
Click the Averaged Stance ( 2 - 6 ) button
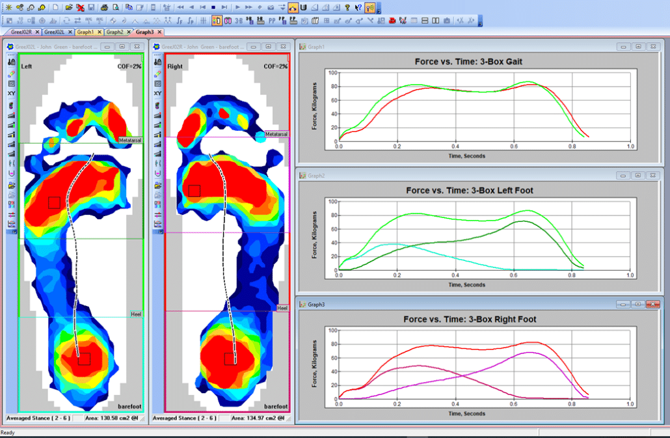pyautogui.click(x=40, y=420)
